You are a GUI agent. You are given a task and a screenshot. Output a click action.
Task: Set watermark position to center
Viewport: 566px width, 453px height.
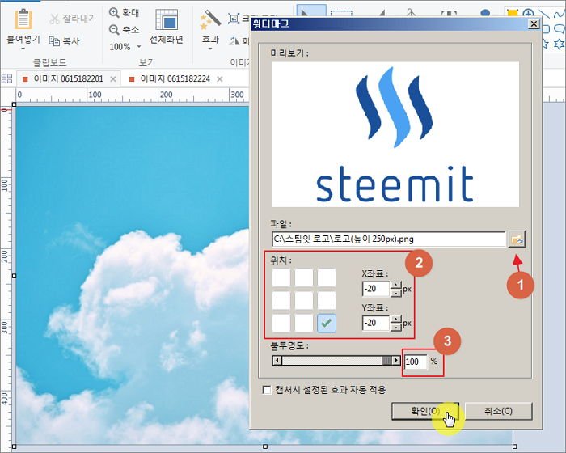click(x=303, y=301)
